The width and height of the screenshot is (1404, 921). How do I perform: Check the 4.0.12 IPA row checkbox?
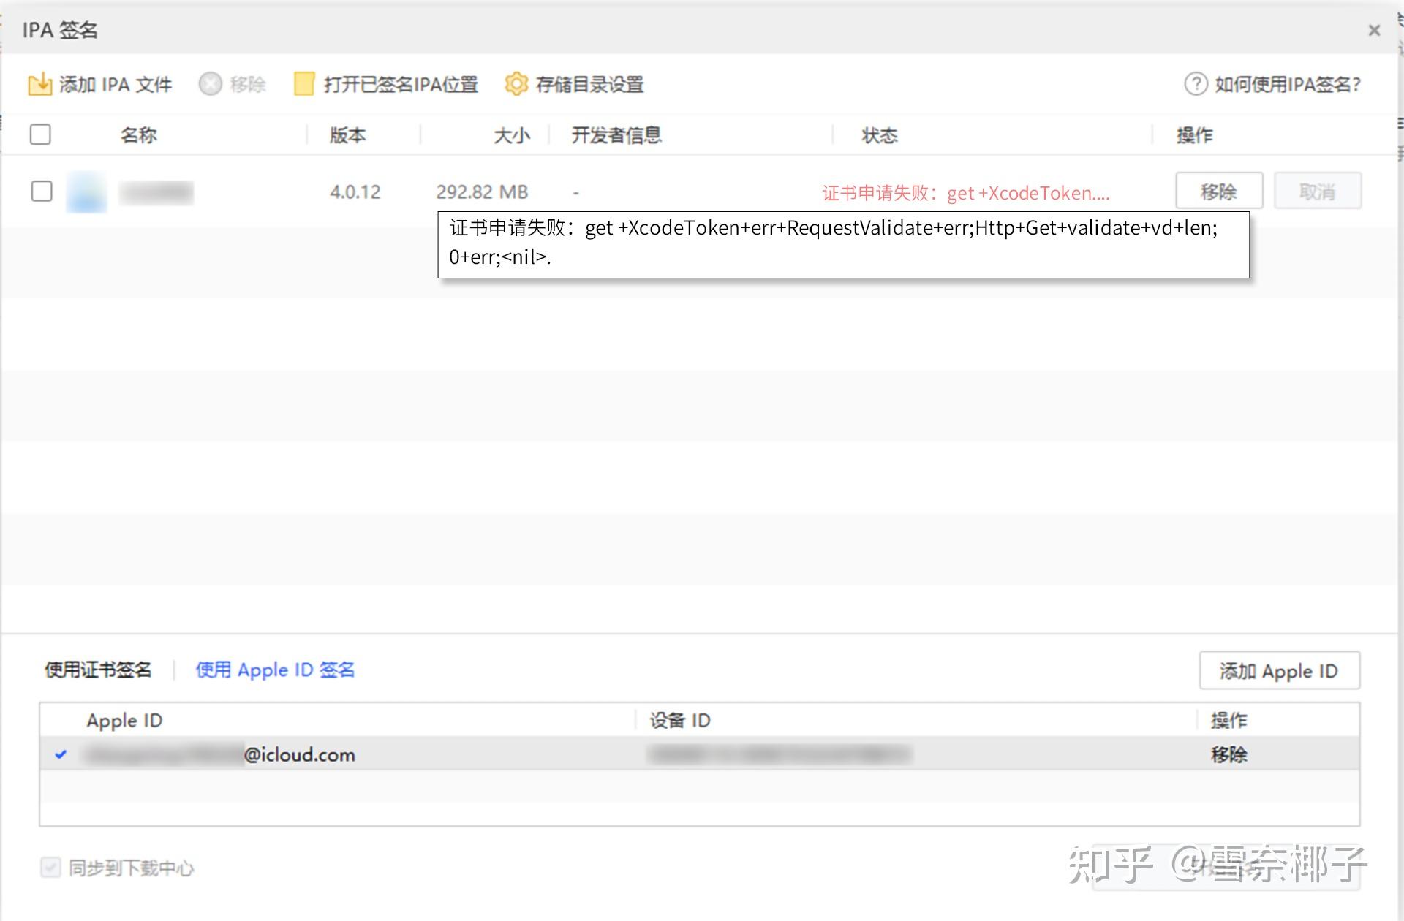tap(42, 192)
